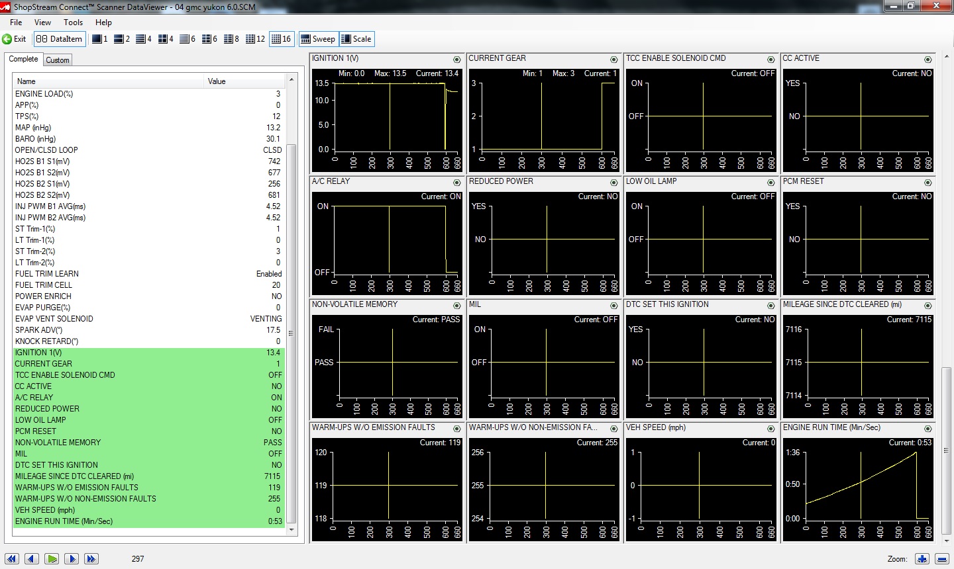Switch to the Custom tab
This screenshot has height=569, width=954.
click(x=58, y=60)
